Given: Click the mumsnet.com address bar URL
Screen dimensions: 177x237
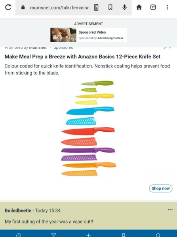Looking at the screenshot, I should pyautogui.click(x=59, y=8).
